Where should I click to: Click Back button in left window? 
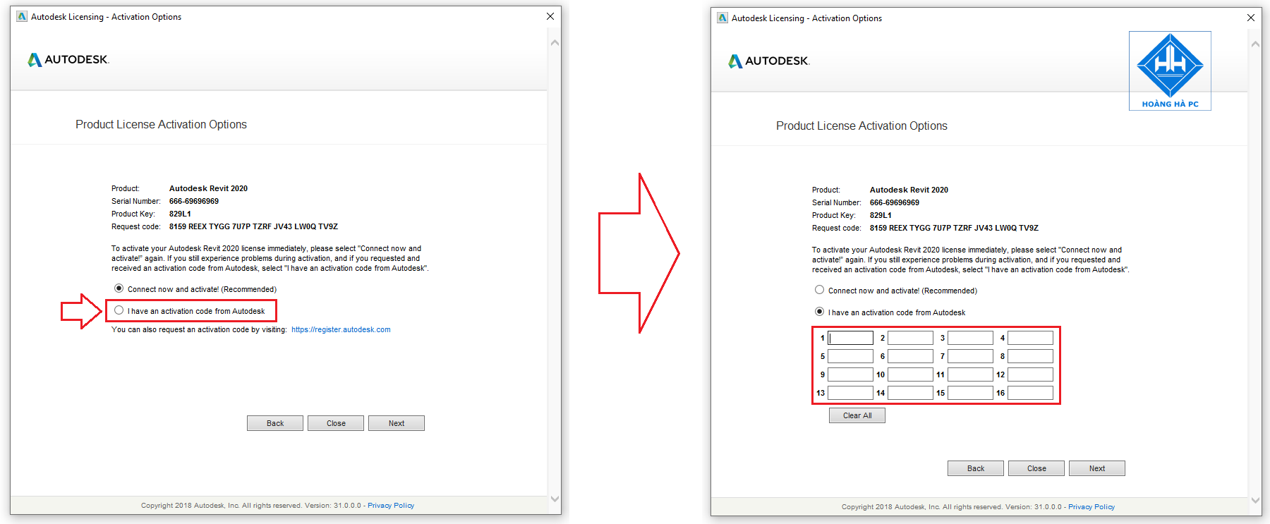275,423
